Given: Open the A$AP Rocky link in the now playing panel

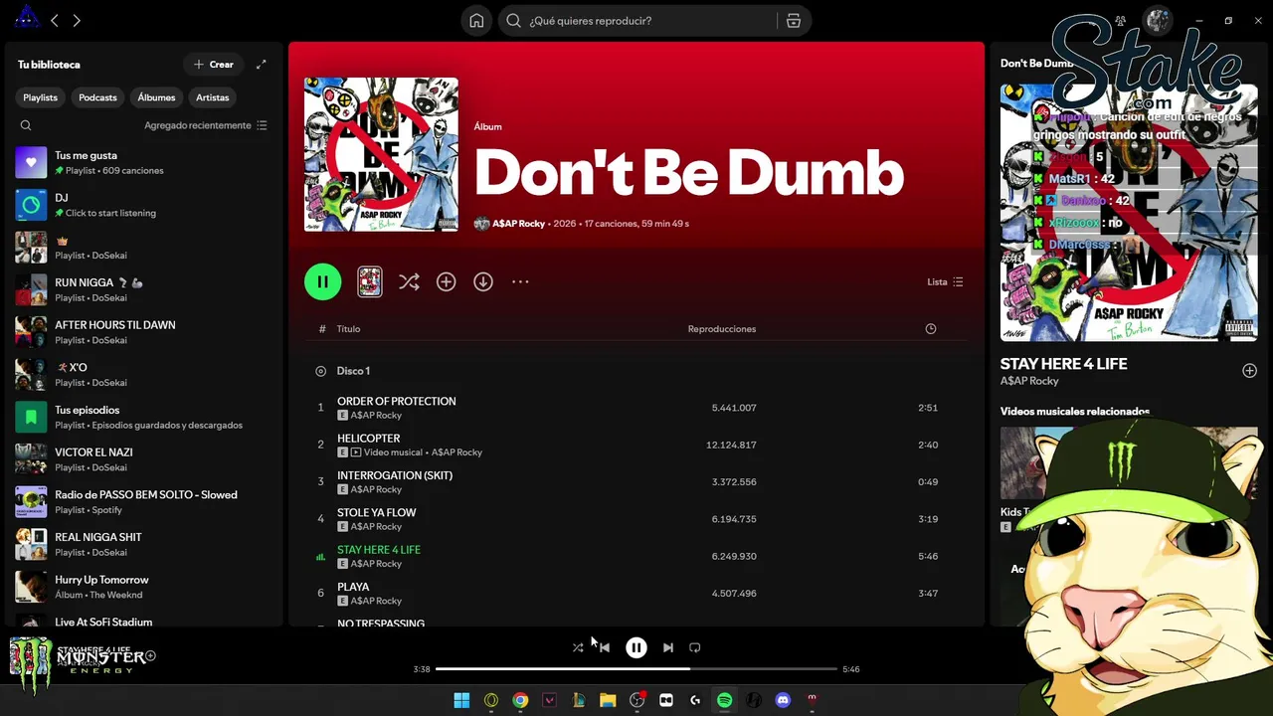Looking at the screenshot, I should 1029,381.
